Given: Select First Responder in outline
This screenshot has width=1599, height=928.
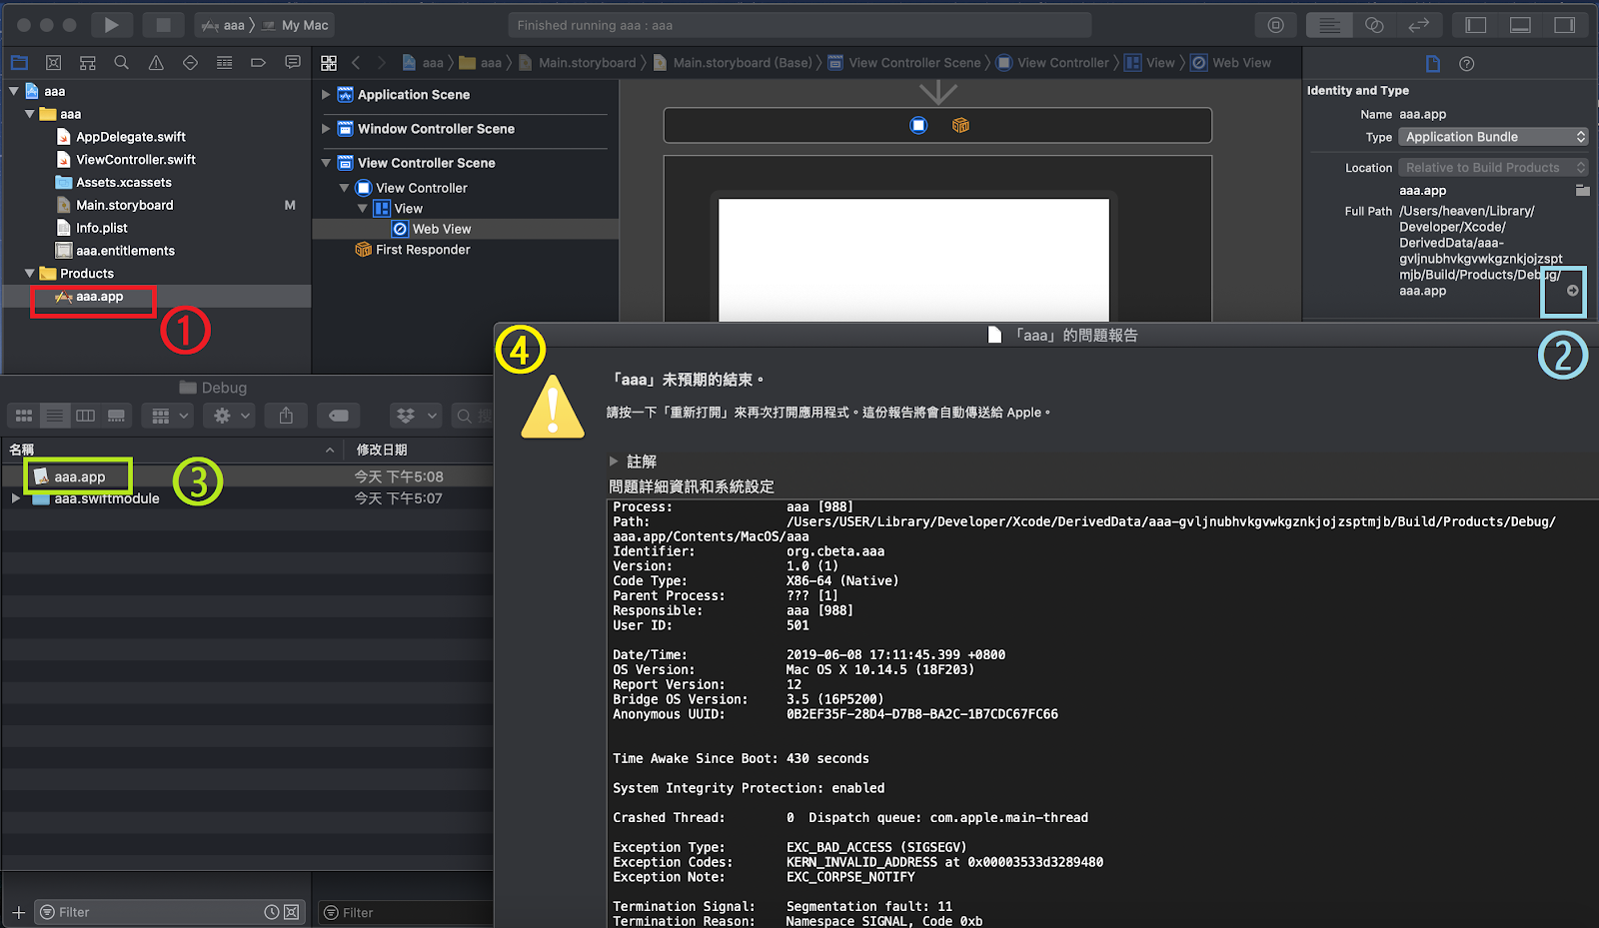Looking at the screenshot, I should point(423,250).
